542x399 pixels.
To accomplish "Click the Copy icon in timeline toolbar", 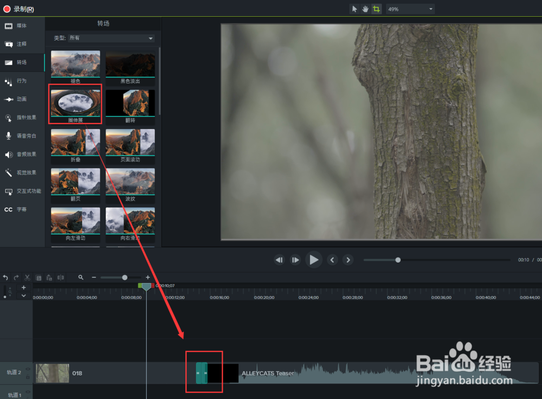I will click(x=38, y=278).
